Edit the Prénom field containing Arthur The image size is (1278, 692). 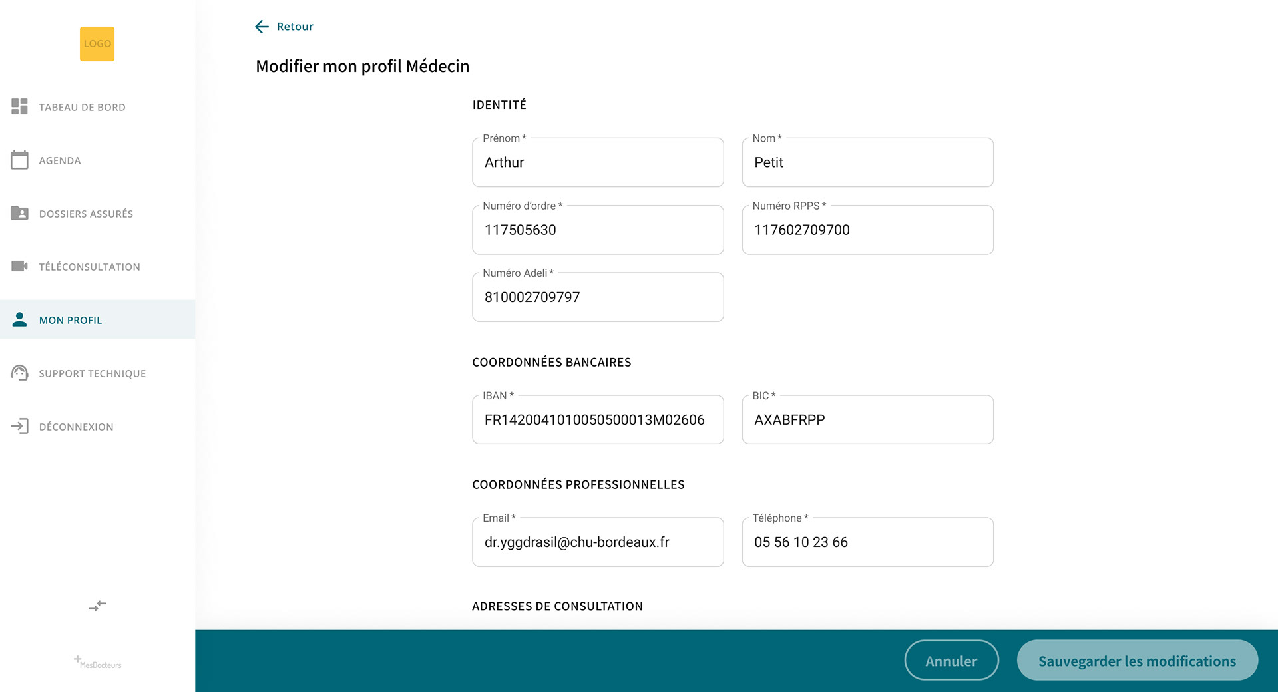pyautogui.click(x=598, y=162)
